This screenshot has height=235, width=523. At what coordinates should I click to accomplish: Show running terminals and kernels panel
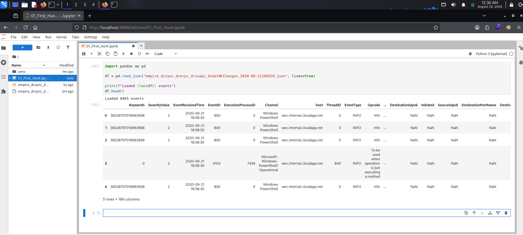(x=4, y=62)
